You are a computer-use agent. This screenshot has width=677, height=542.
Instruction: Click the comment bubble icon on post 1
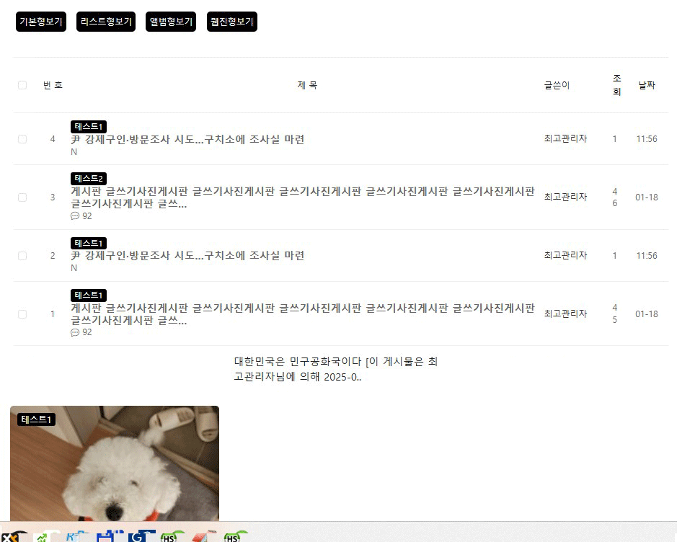pyautogui.click(x=75, y=332)
